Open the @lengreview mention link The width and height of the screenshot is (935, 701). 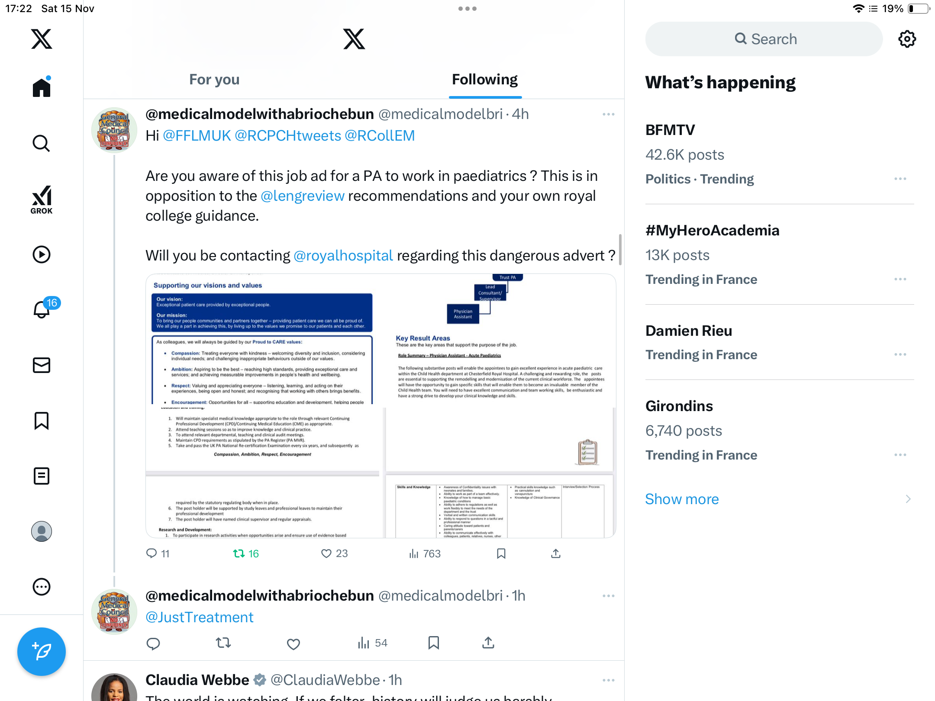click(x=303, y=196)
